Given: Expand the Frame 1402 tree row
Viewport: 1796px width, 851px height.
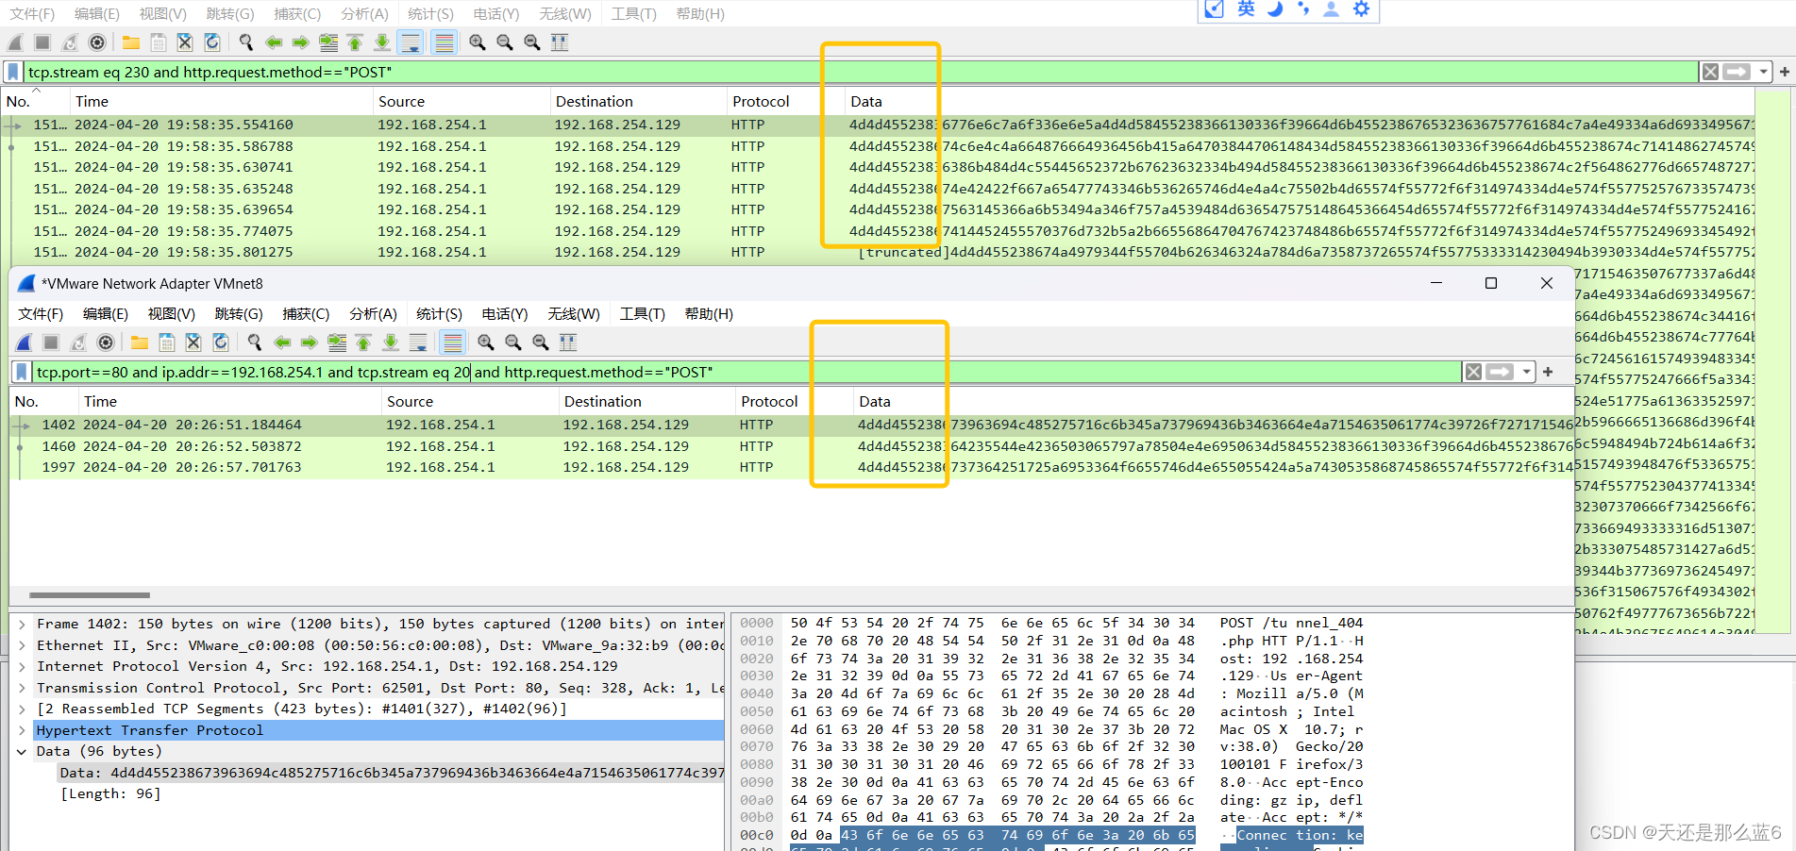Looking at the screenshot, I should click(22, 624).
